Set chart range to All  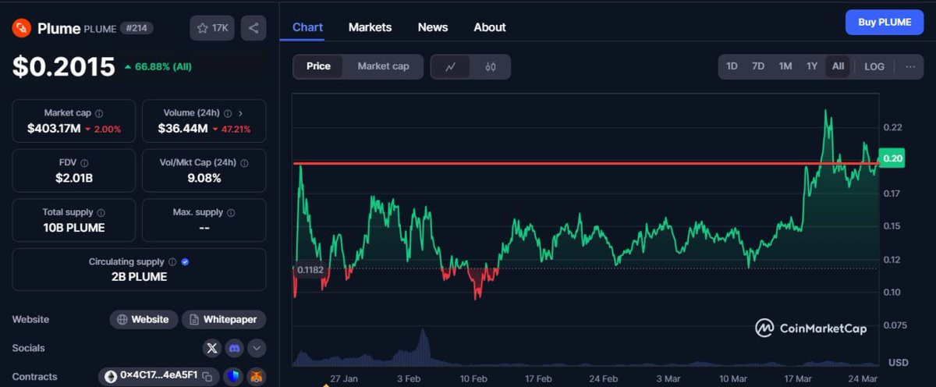[838, 66]
